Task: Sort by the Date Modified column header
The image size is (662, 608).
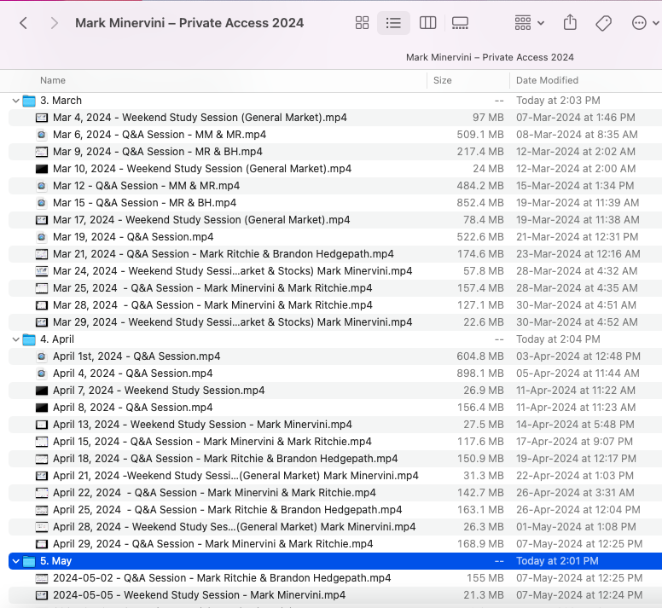Action: 547,80
